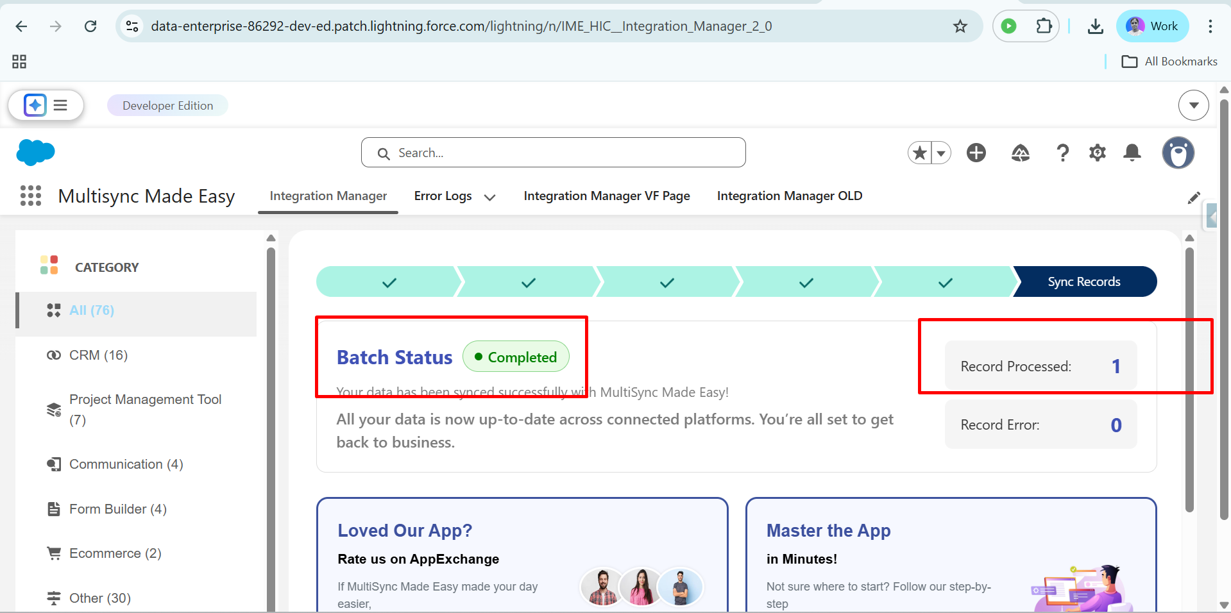Viewport: 1231px width, 613px height.
Task: Open the App Launcher grid icon
Action: click(x=30, y=196)
